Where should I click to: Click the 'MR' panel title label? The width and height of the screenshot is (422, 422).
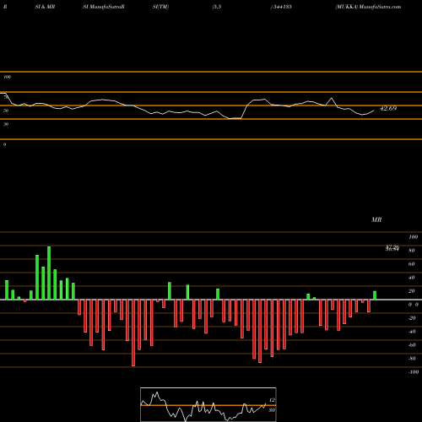[376, 219]
